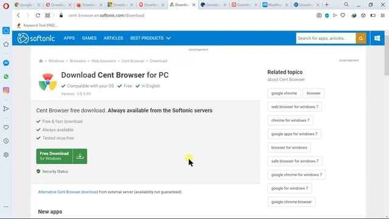Viewport: 389px width, 219px height.
Task: Go back to previous page
Action: [x=18, y=15]
